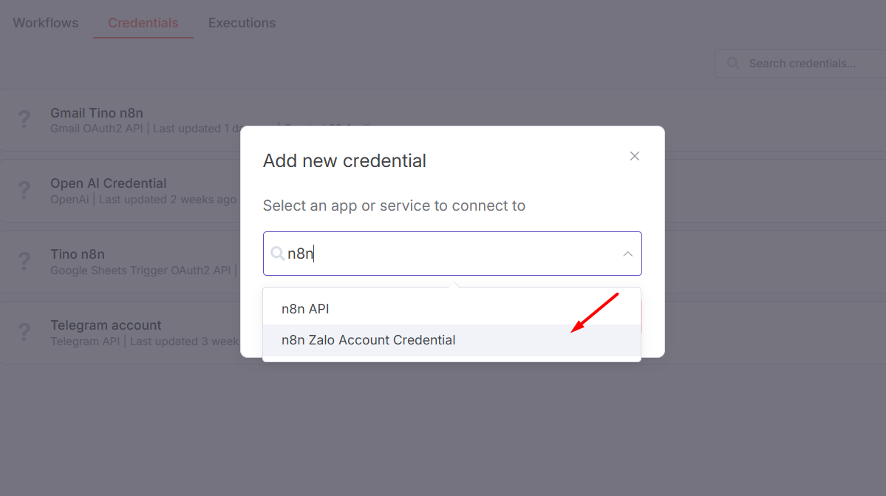Close the Add new credential dialog
The image size is (886, 496).
click(635, 157)
